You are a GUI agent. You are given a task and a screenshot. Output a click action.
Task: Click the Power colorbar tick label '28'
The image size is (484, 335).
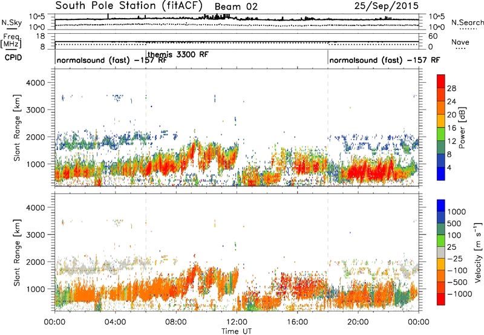point(451,88)
